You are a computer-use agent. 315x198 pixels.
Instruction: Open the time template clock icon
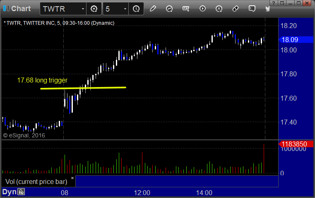click(x=136, y=9)
